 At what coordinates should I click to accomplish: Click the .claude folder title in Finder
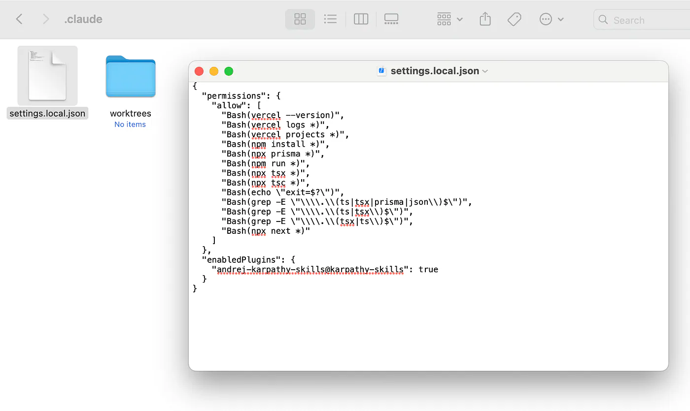(83, 19)
